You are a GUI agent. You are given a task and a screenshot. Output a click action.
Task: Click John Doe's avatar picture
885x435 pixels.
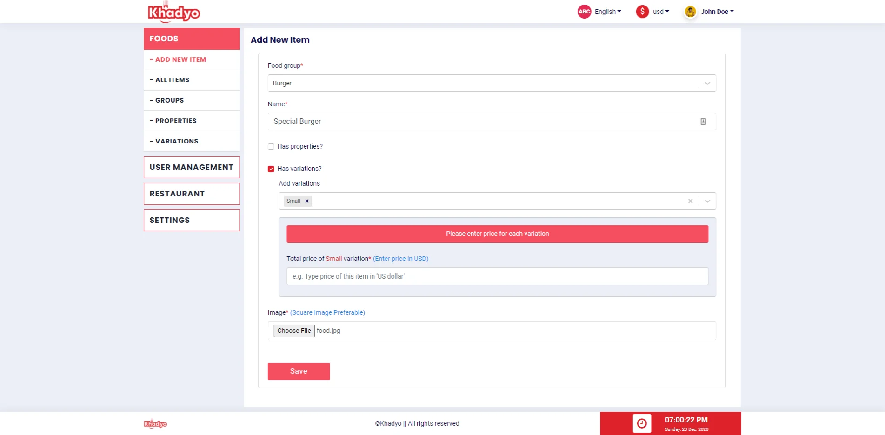click(x=691, y=12)
